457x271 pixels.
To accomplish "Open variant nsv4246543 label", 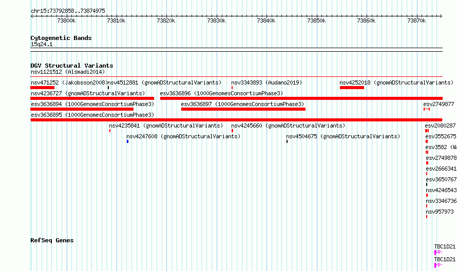I will pyautogui.click(x=441, y=190).
